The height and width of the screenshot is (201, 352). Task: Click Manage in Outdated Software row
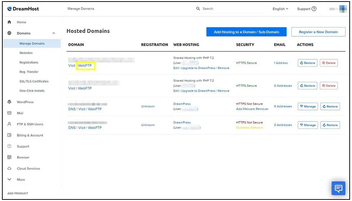[308, 125]
